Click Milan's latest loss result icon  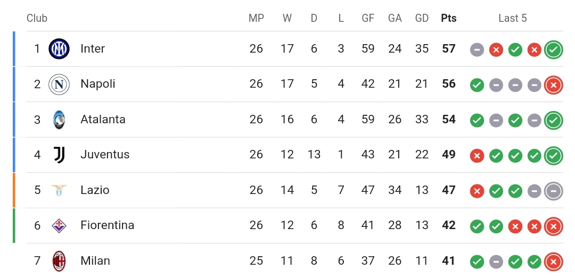coord(553,262)
